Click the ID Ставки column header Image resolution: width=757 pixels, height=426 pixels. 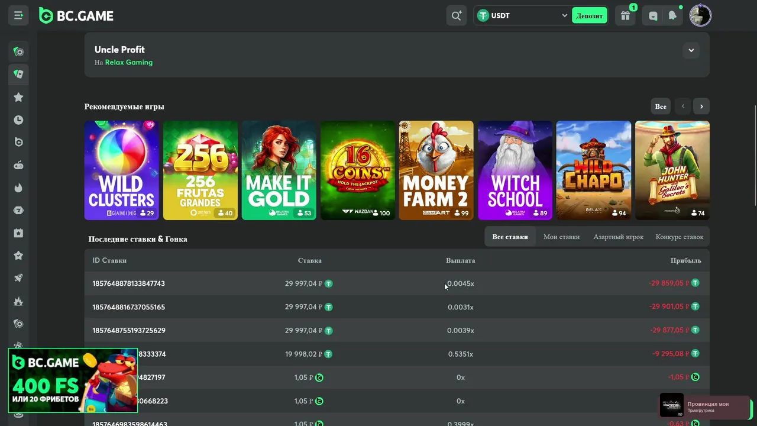click(109, 260)
